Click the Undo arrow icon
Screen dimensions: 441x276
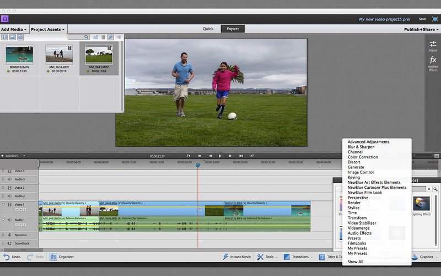click(7, 257)
